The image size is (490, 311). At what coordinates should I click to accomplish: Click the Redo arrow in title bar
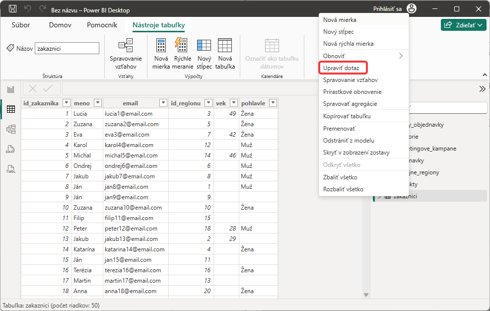(43, 9)
